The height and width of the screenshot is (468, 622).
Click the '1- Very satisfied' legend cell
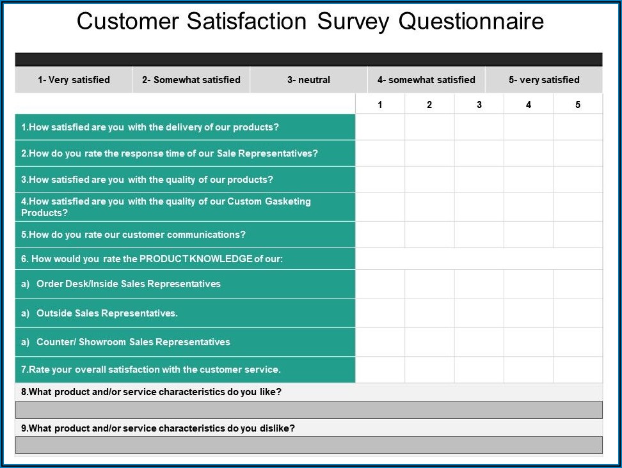(74, 80)
